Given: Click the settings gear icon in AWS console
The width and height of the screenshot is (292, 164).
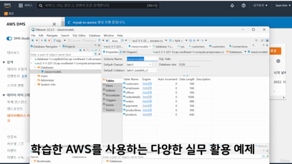Looking at the screenshot, I should [278, 61].
